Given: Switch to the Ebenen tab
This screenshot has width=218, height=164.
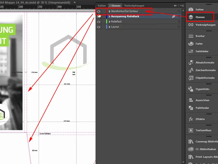Looking at the screenshot, I should pyautogui.click(x=115, y=5).
